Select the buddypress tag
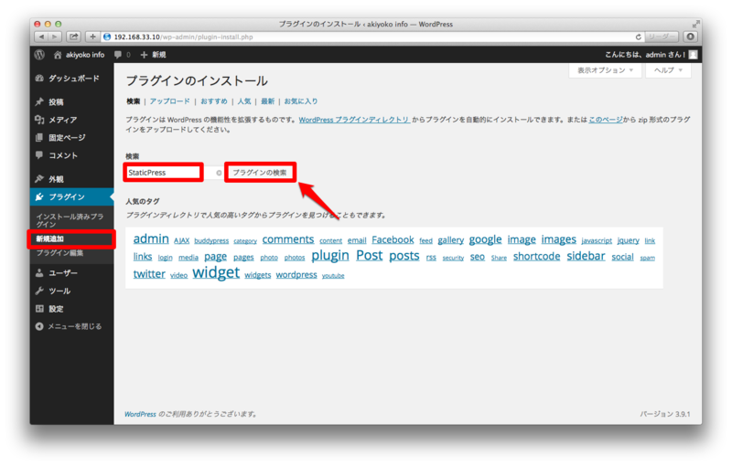The width and height of the screenshot is (732, 466). click(211, 241)
